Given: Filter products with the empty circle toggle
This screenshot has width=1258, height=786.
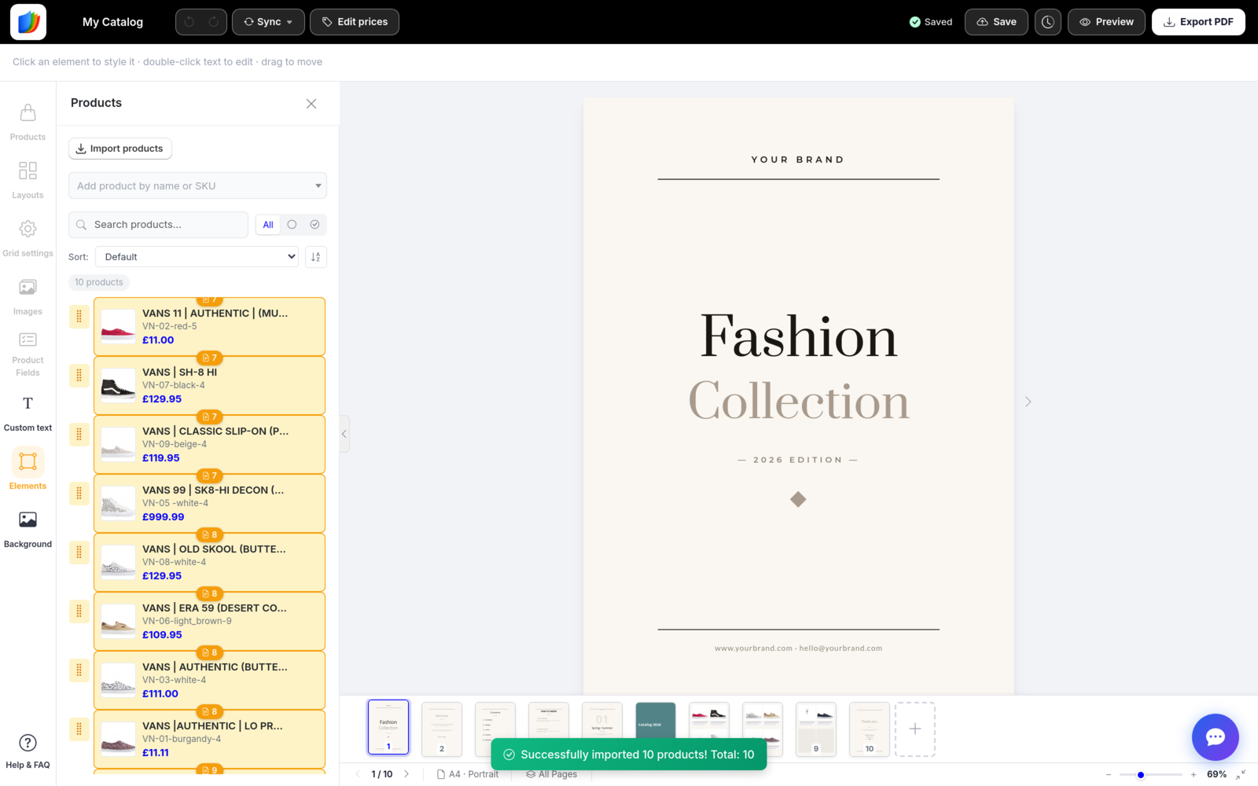Looking at the screenshot, I should pos(292,225).
